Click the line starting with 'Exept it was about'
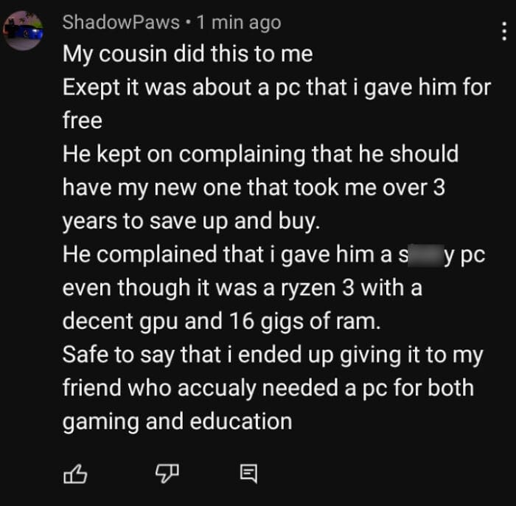The height and width of the screenshot is (506, 516). coord(276,88)
